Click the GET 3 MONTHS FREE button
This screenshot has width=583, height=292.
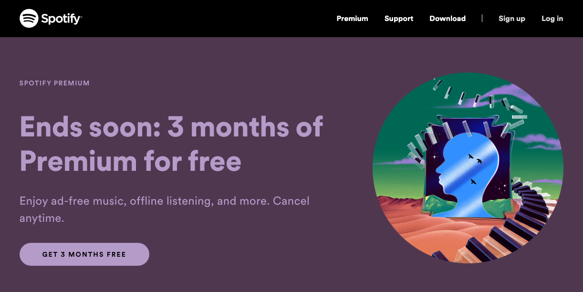(x=84, y=254)
